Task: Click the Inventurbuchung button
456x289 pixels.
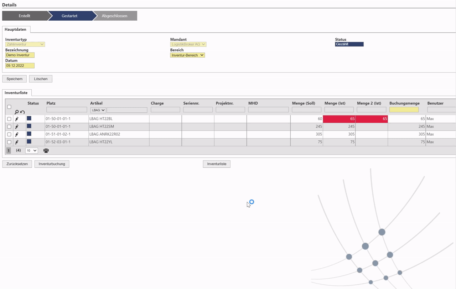Action: tap(52, 164)
